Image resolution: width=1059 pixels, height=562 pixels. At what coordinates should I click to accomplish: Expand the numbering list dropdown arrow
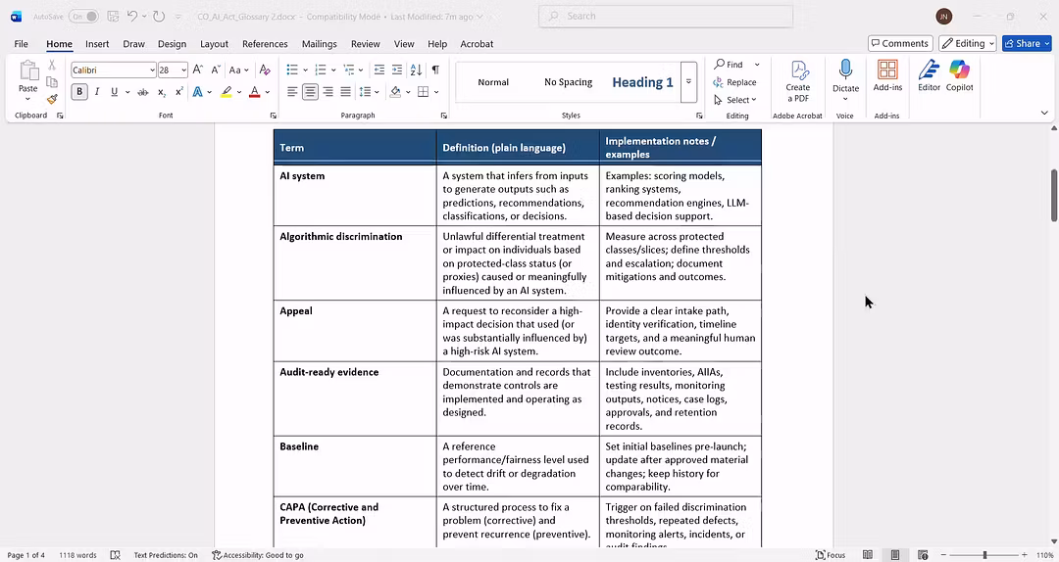(333, 70)
